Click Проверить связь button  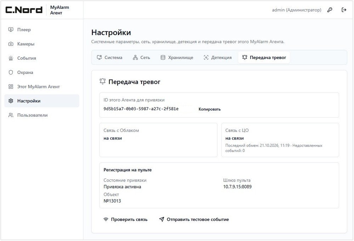pos(125,219)
